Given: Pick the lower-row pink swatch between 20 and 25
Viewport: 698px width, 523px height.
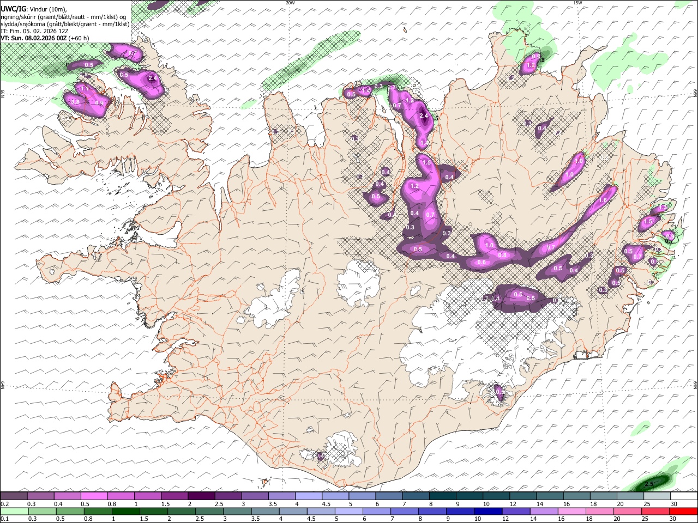Looking at the screenshot, I should pos(628,511).
